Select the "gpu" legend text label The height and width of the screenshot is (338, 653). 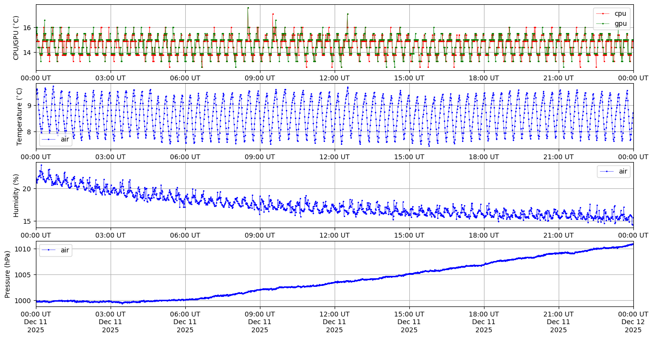pos(620,23)
